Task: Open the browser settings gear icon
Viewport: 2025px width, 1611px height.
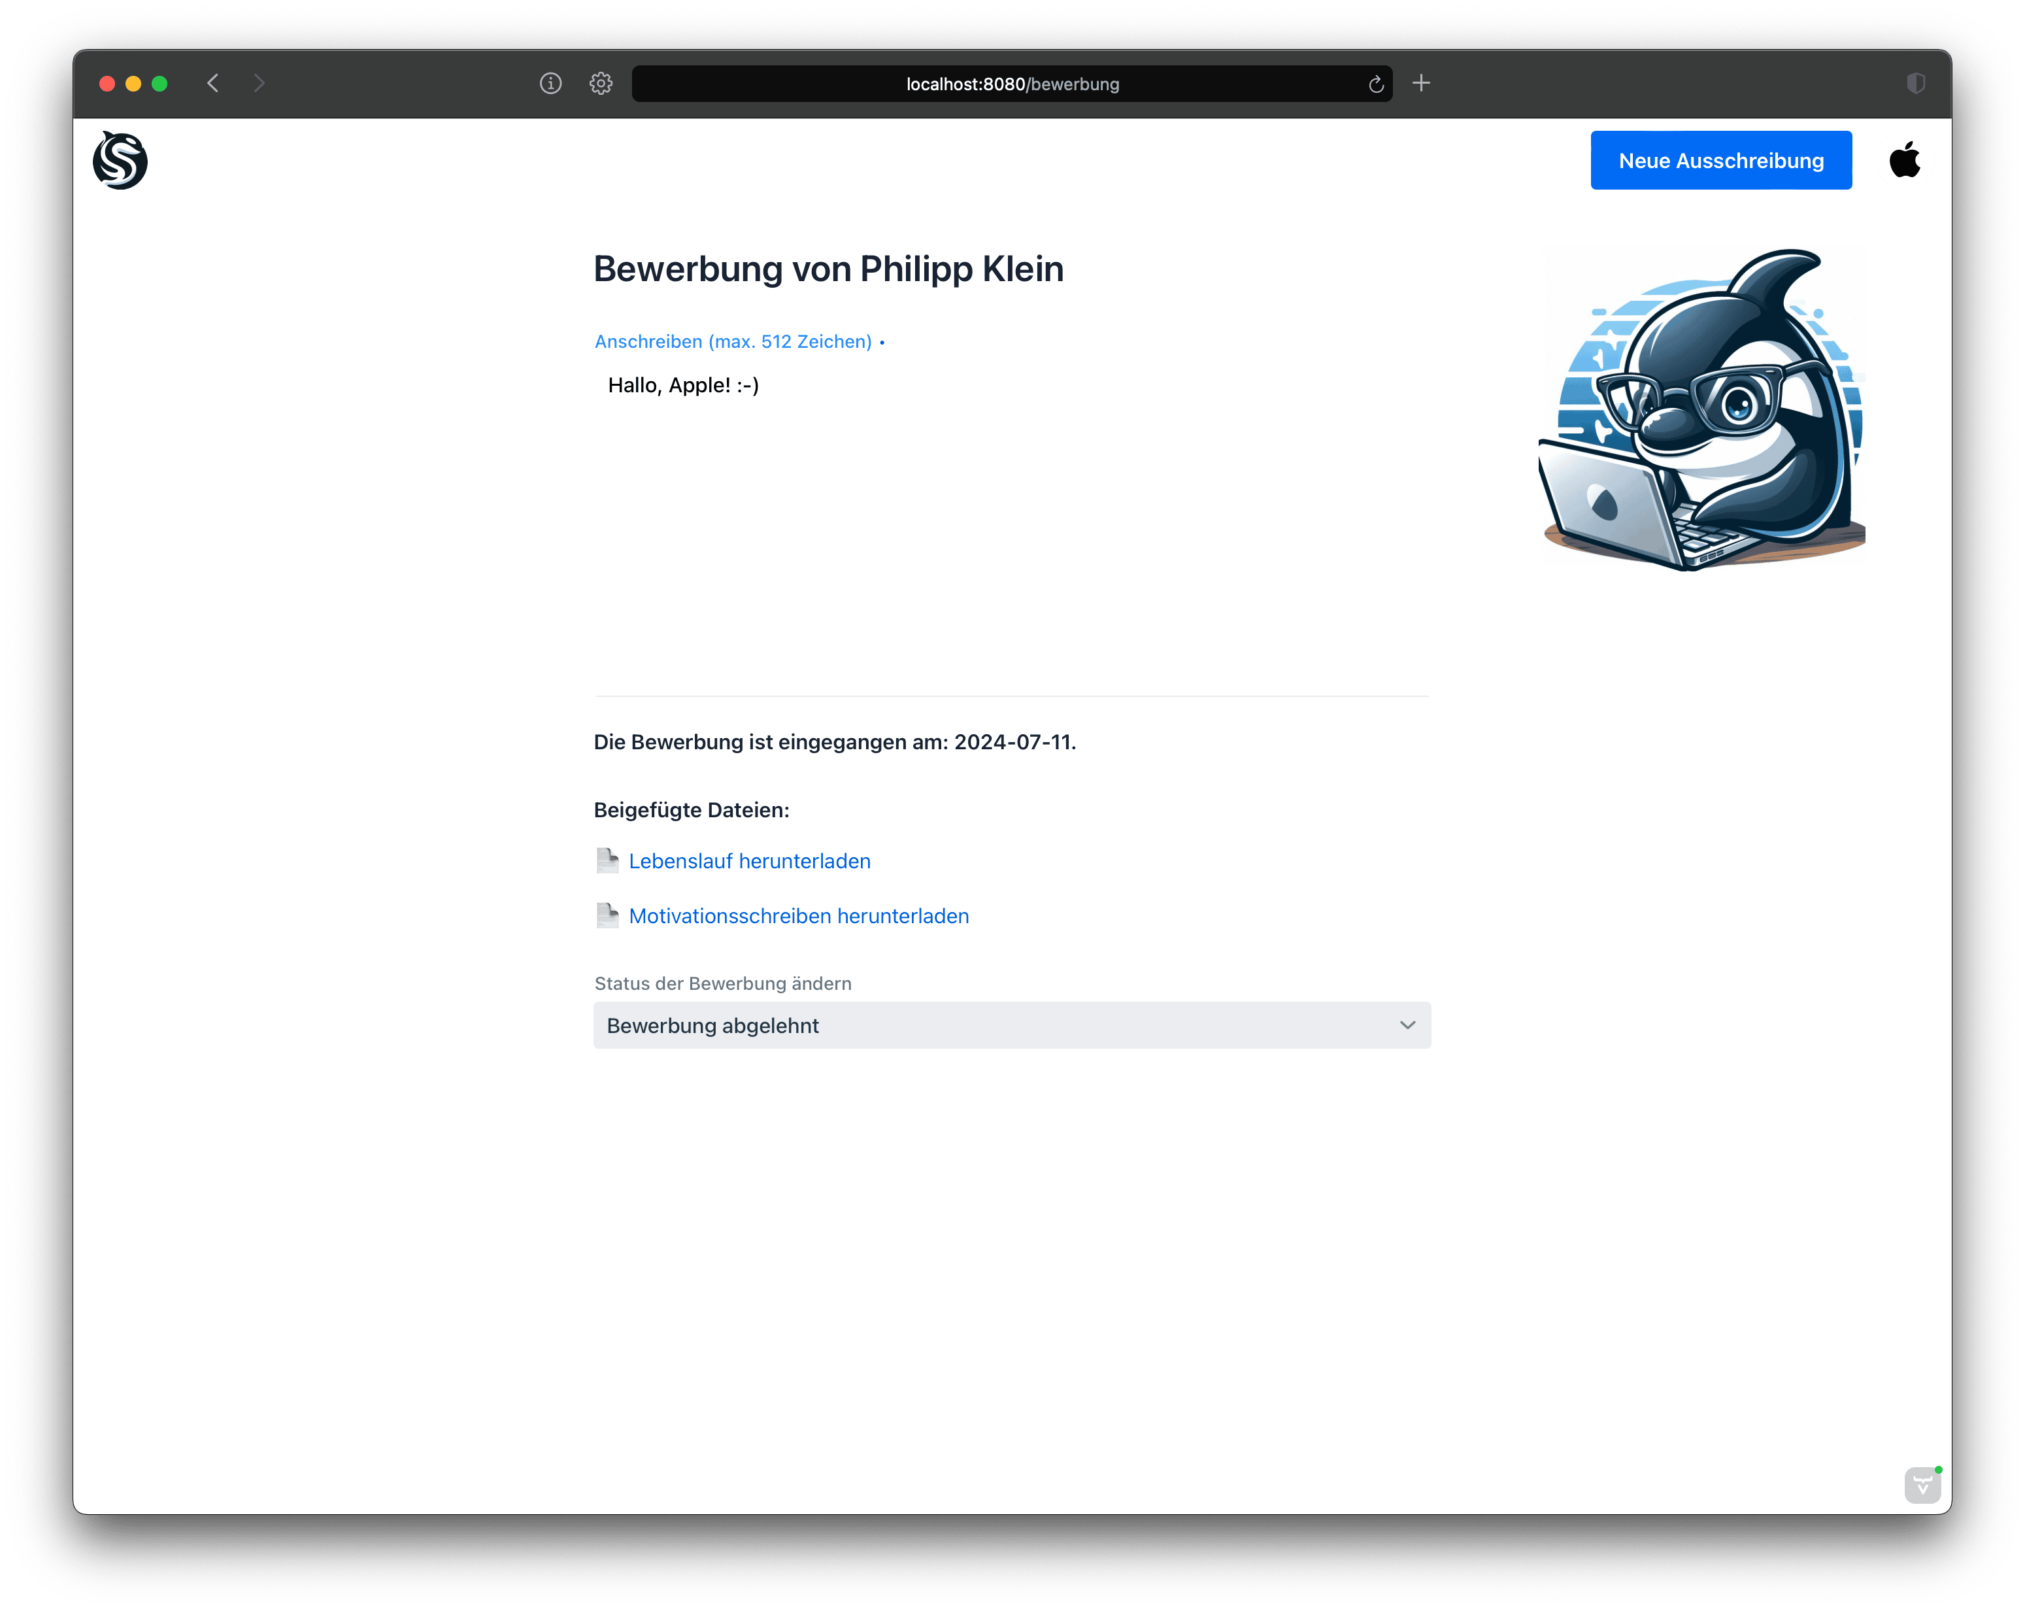Action: coord(601,84)
